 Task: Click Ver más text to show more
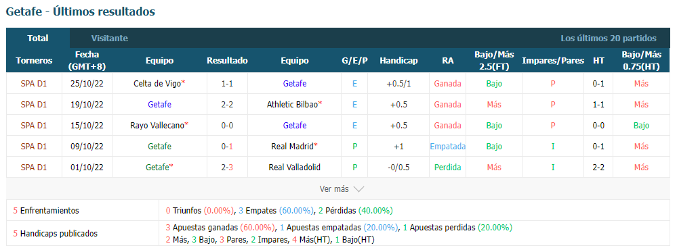[333, 188]
